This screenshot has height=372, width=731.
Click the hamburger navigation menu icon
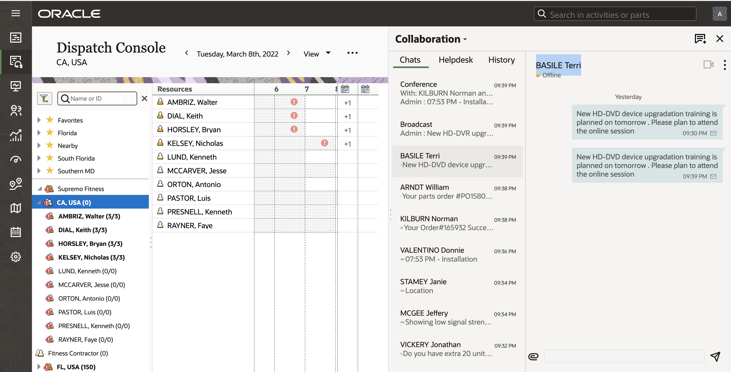coord(15,13)
